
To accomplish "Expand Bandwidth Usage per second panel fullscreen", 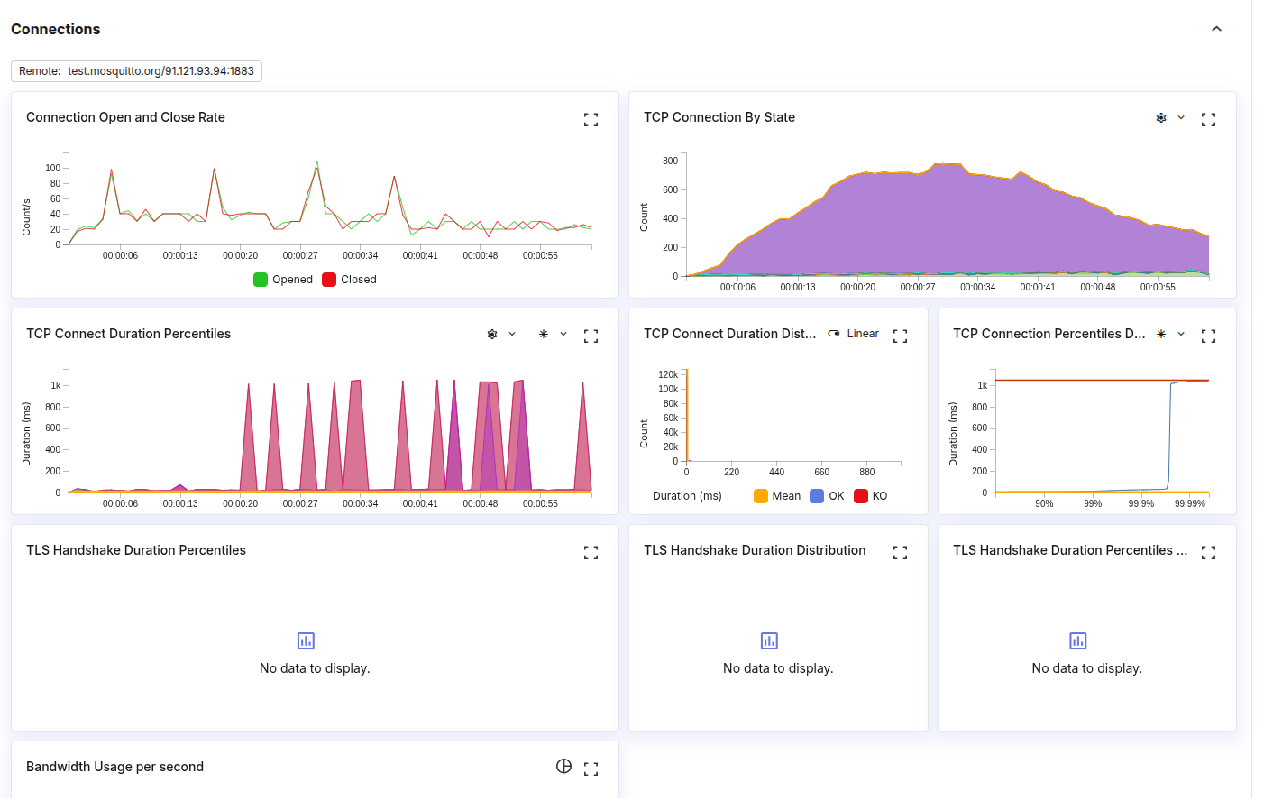I will pos(591,769).
